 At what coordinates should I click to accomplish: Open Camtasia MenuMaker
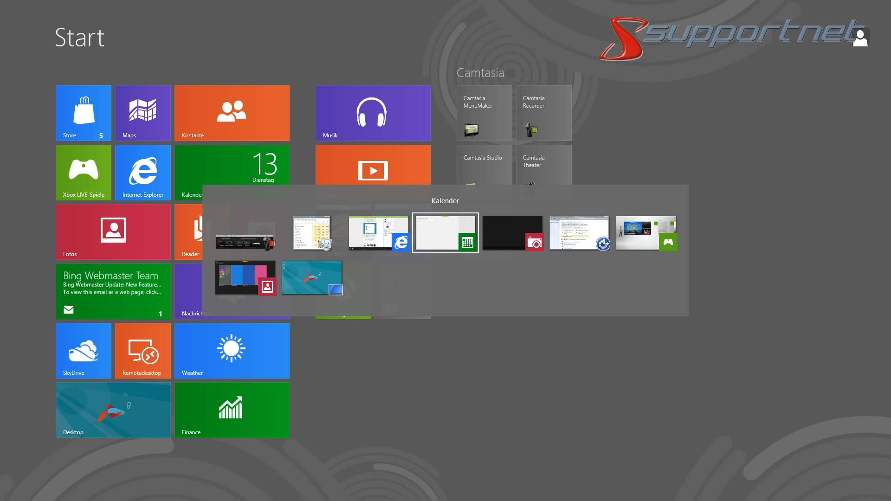(x=484, y=113)
